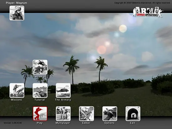The image size is (172, 129).
Task: Click the ArmA Combat Operations logo
Action: tap(148, 12)
